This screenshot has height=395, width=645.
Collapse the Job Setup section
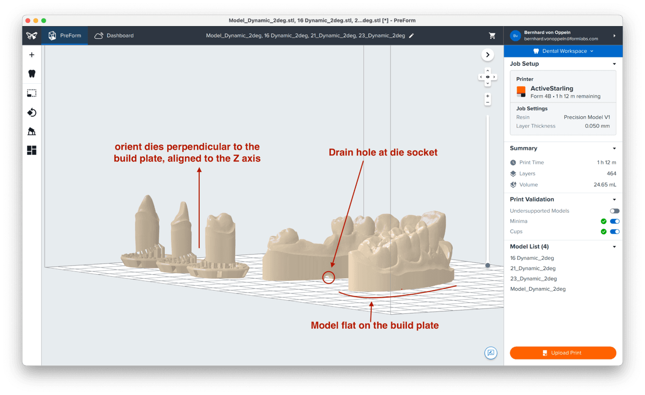pos(614,64)
